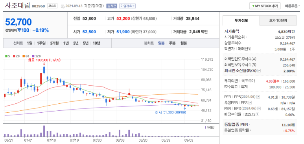Select the 3개월 line chart period
The image size is (304, 144).
coord(54,43)
